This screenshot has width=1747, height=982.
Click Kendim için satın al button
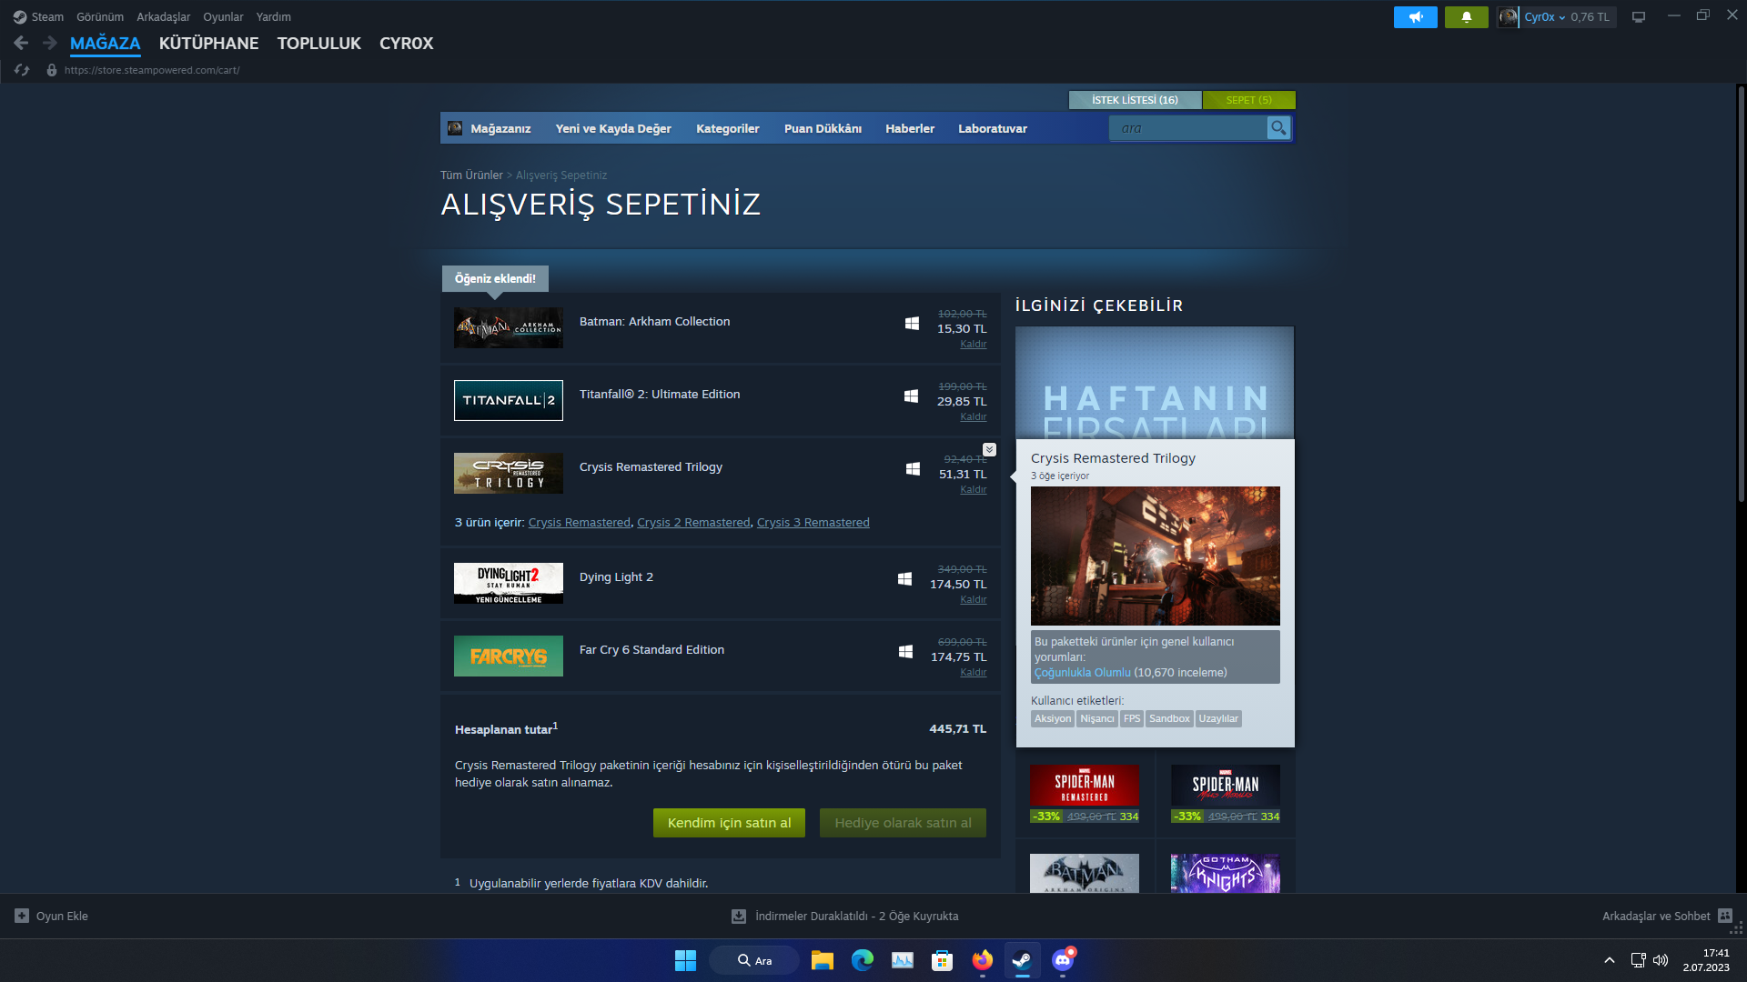(x=729, y=823)
